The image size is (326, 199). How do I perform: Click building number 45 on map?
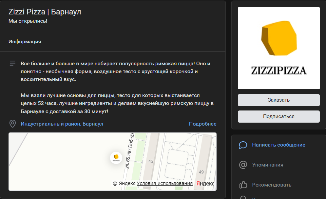151,161
